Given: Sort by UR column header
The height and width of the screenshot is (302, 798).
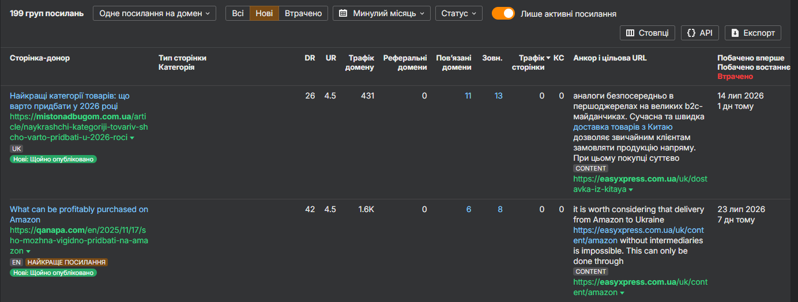Looking at the screenshot, I should click(331, 58).
